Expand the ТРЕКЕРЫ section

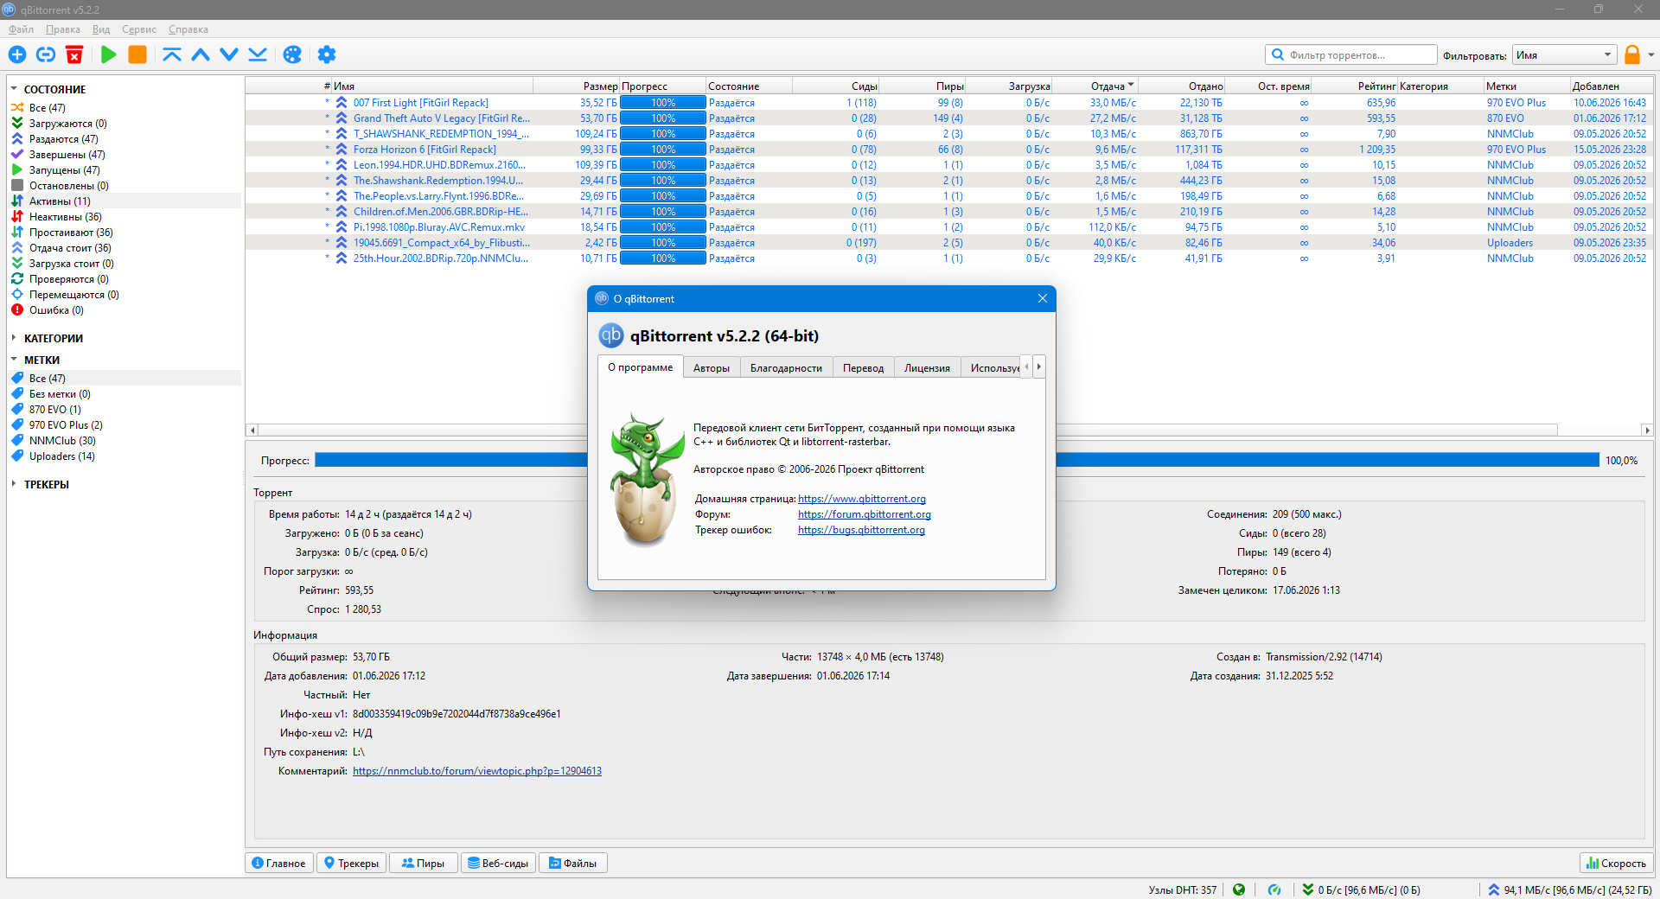(x=14, y=484)
